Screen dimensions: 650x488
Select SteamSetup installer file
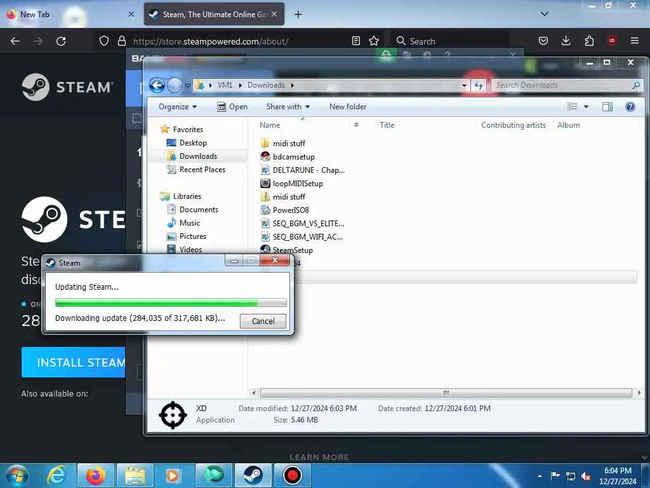292,250
